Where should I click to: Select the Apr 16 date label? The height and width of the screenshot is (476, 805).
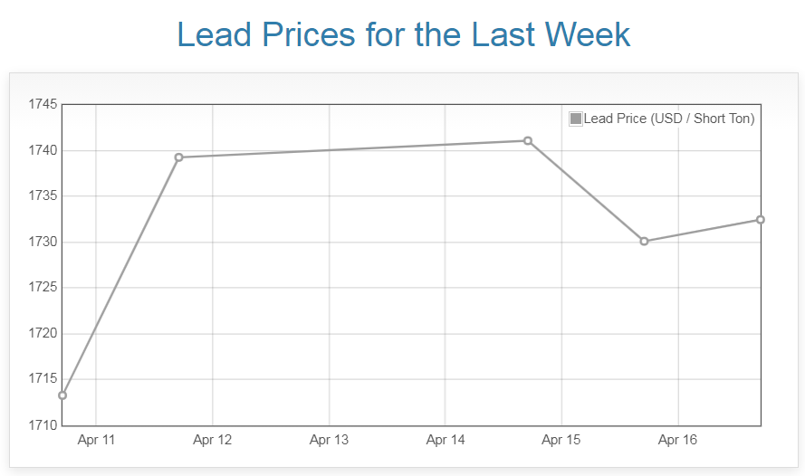677,441
